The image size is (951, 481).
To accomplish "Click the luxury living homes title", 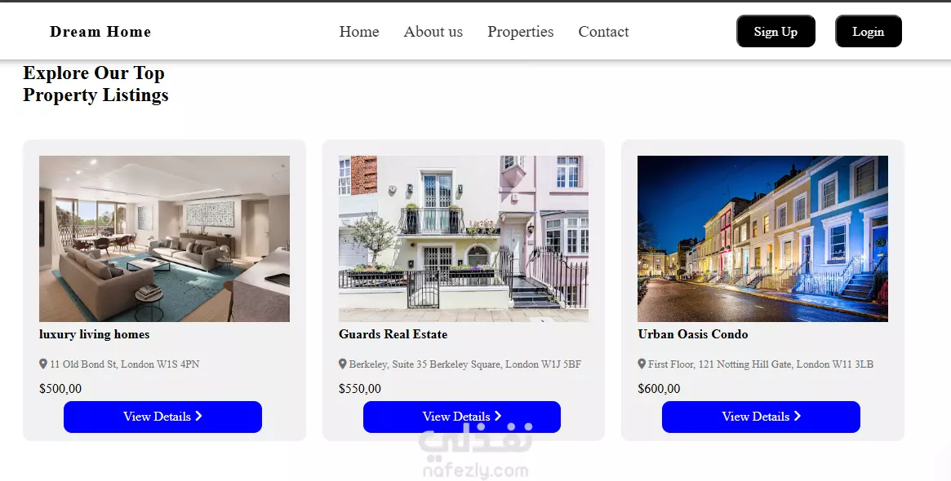I will [x=94, y=334].
